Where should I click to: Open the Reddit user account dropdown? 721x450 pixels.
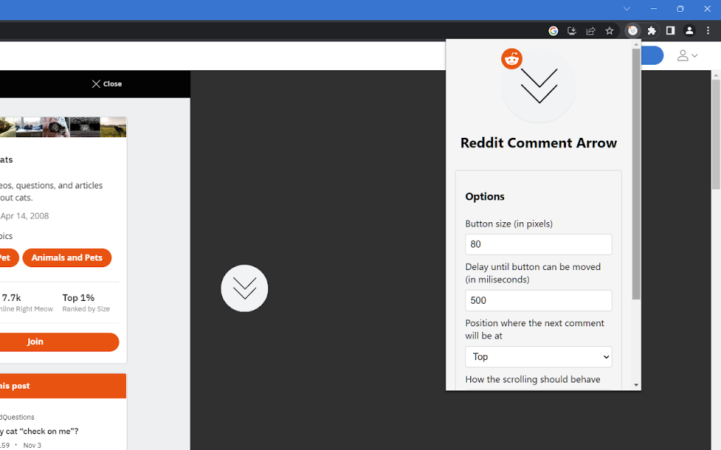point(687,56)
